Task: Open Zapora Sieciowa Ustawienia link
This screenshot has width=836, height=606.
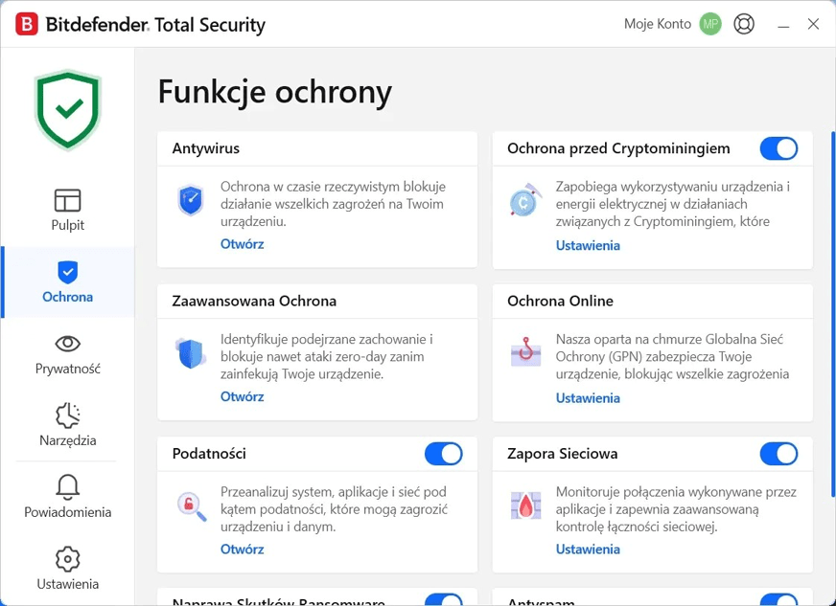Action: tap(588, 550)
